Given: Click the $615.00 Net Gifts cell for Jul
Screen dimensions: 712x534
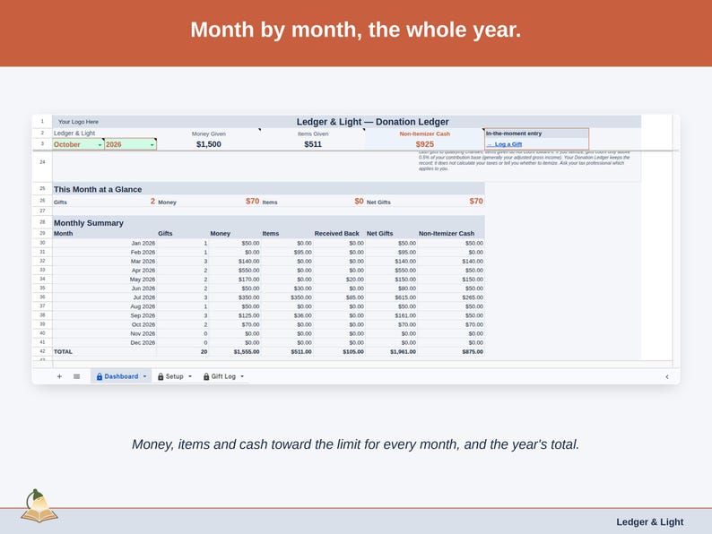Looking at the screenshot, I should 391,297.
